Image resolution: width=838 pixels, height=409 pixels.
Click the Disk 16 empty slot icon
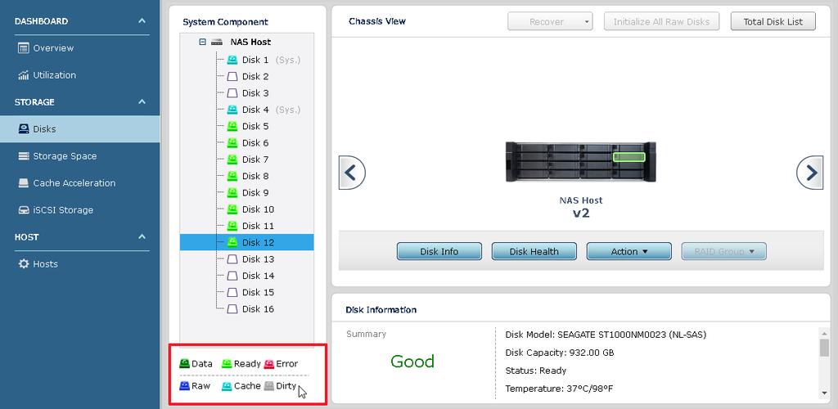(232, 308)
